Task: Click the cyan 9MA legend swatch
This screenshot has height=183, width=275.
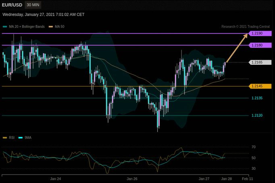Action: click(21, 138)
